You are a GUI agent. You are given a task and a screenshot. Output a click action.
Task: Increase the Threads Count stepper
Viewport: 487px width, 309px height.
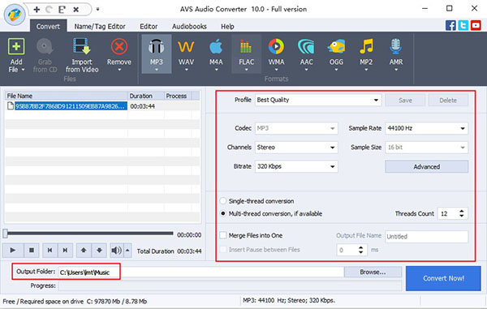(x=462, y=211)
